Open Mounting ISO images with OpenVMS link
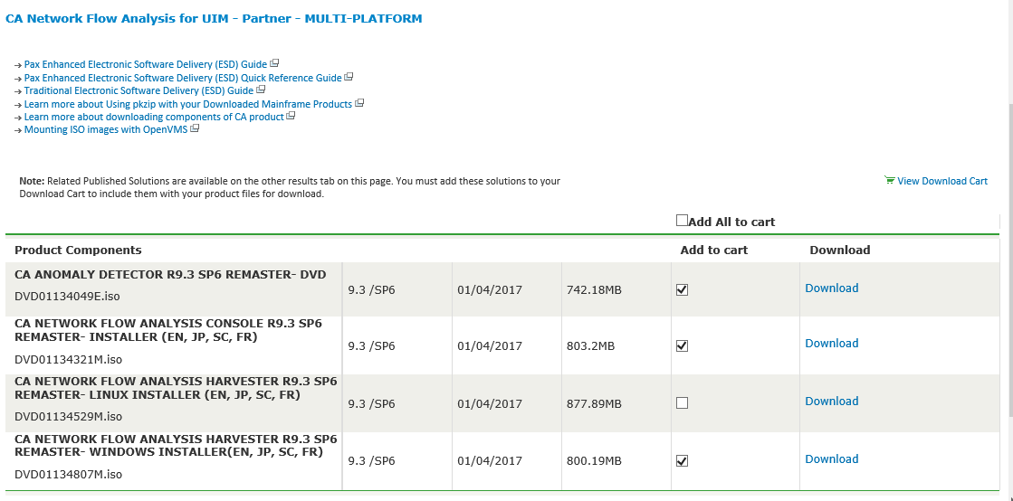Viewport: 1013px width, 501px height. 106,129
